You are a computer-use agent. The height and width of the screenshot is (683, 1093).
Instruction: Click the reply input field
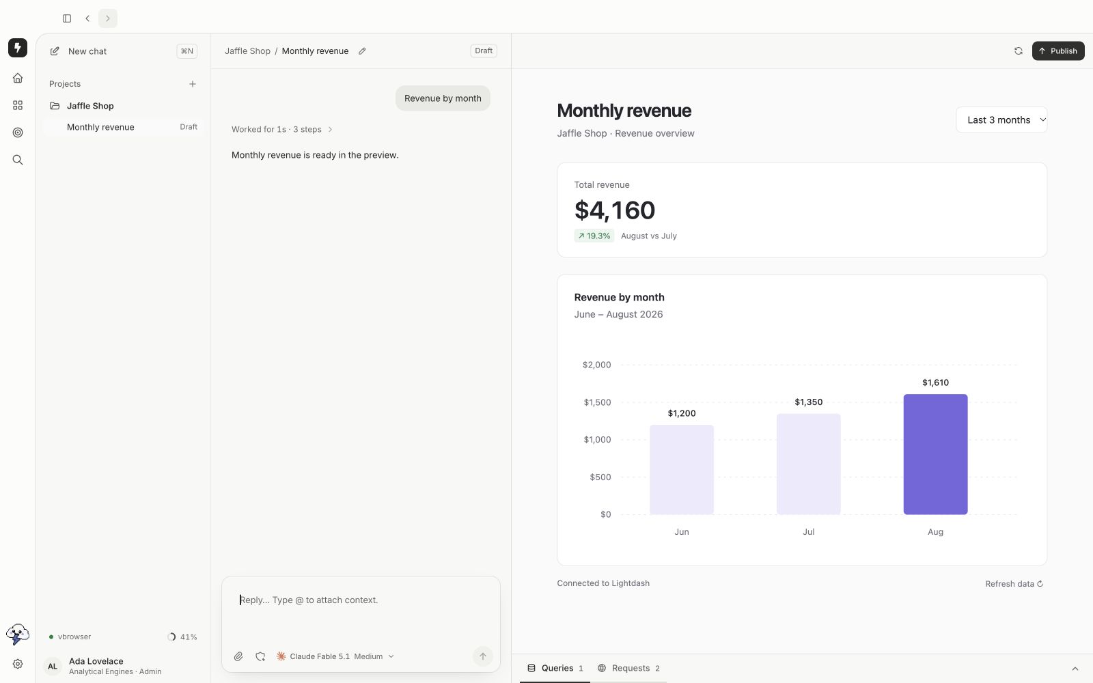[361, 600]
